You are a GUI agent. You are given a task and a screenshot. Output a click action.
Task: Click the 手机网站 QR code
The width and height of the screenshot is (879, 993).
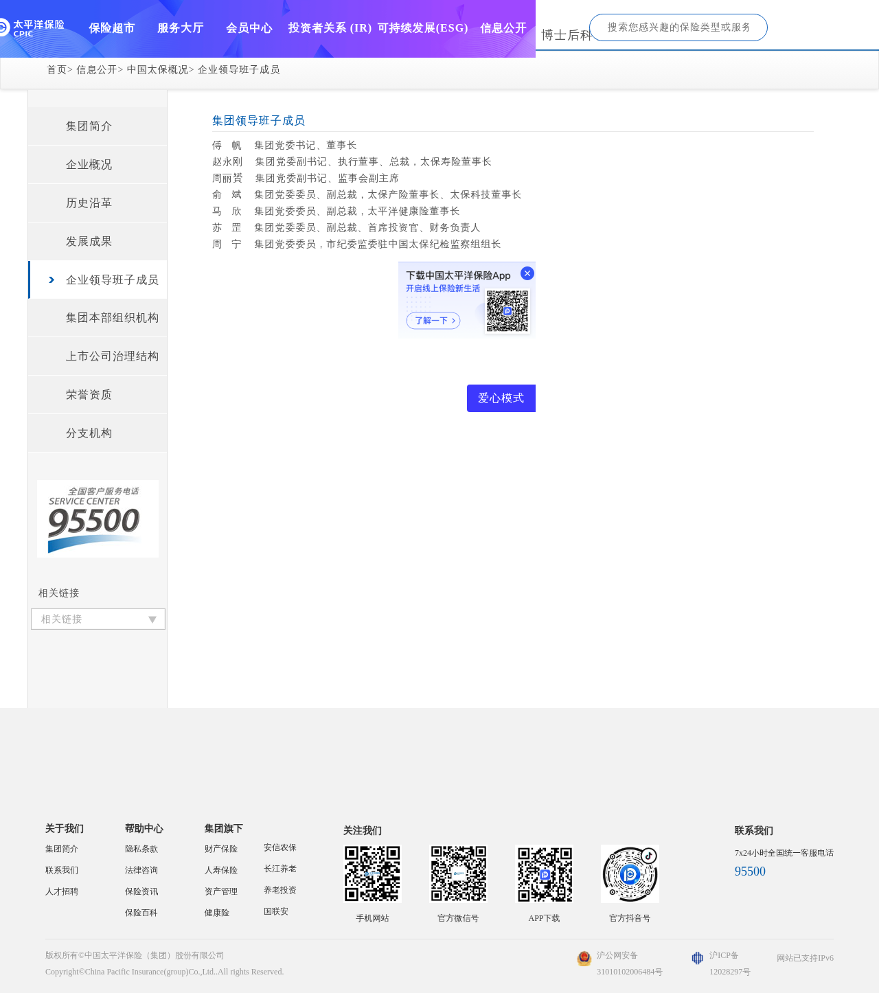point(372,874)
